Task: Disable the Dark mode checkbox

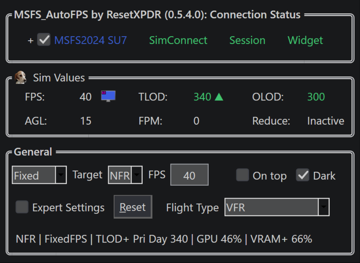Action: click(302, 175)
